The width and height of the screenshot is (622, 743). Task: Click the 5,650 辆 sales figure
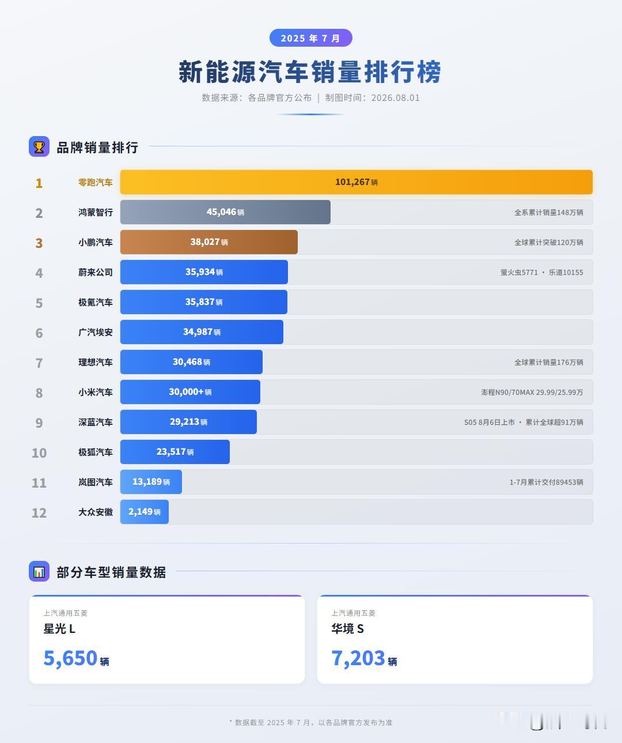coord(76,658)
